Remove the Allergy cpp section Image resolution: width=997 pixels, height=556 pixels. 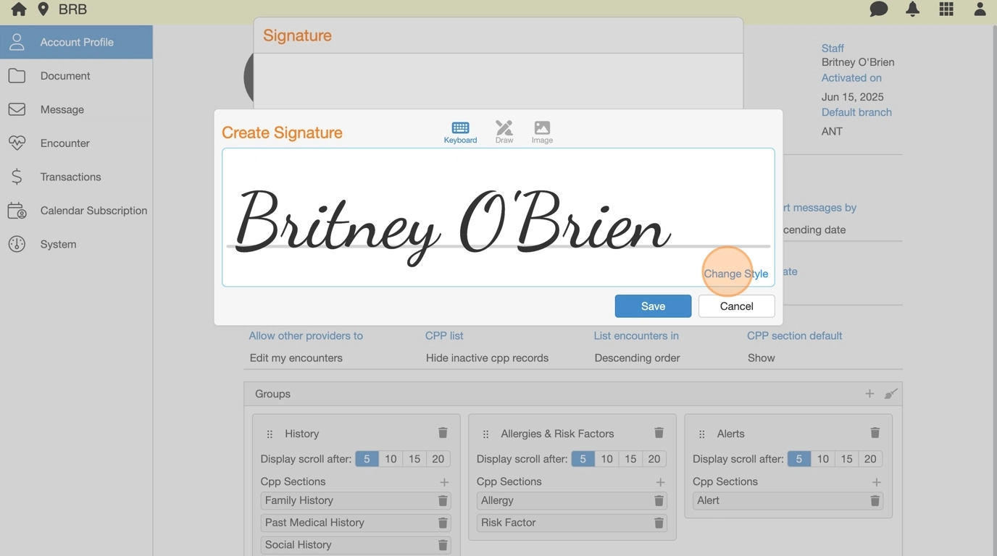(659, 500)
